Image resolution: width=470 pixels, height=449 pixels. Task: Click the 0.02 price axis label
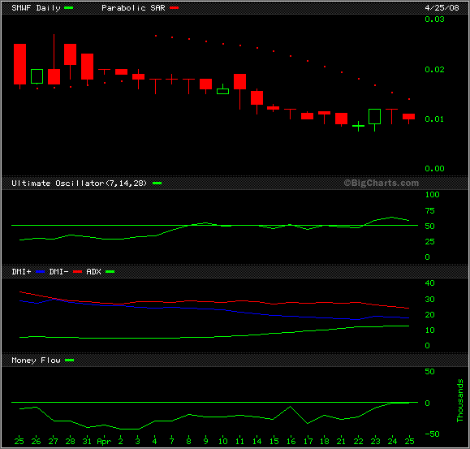point(434,70)
